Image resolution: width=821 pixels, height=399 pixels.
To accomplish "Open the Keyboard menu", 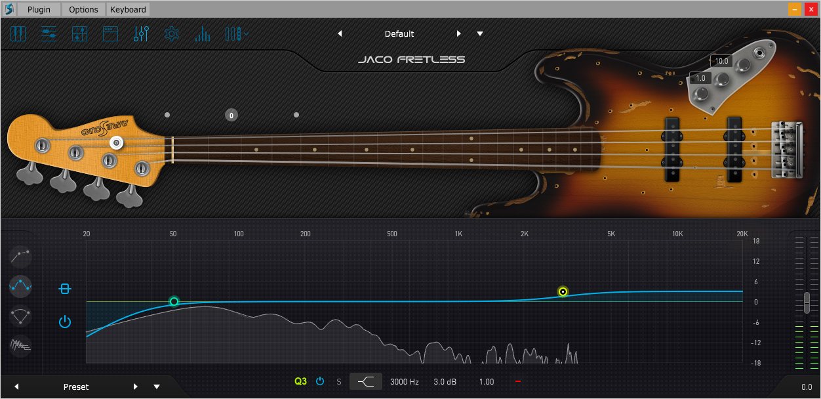I will pyautogui.click(x=128, y=9).
